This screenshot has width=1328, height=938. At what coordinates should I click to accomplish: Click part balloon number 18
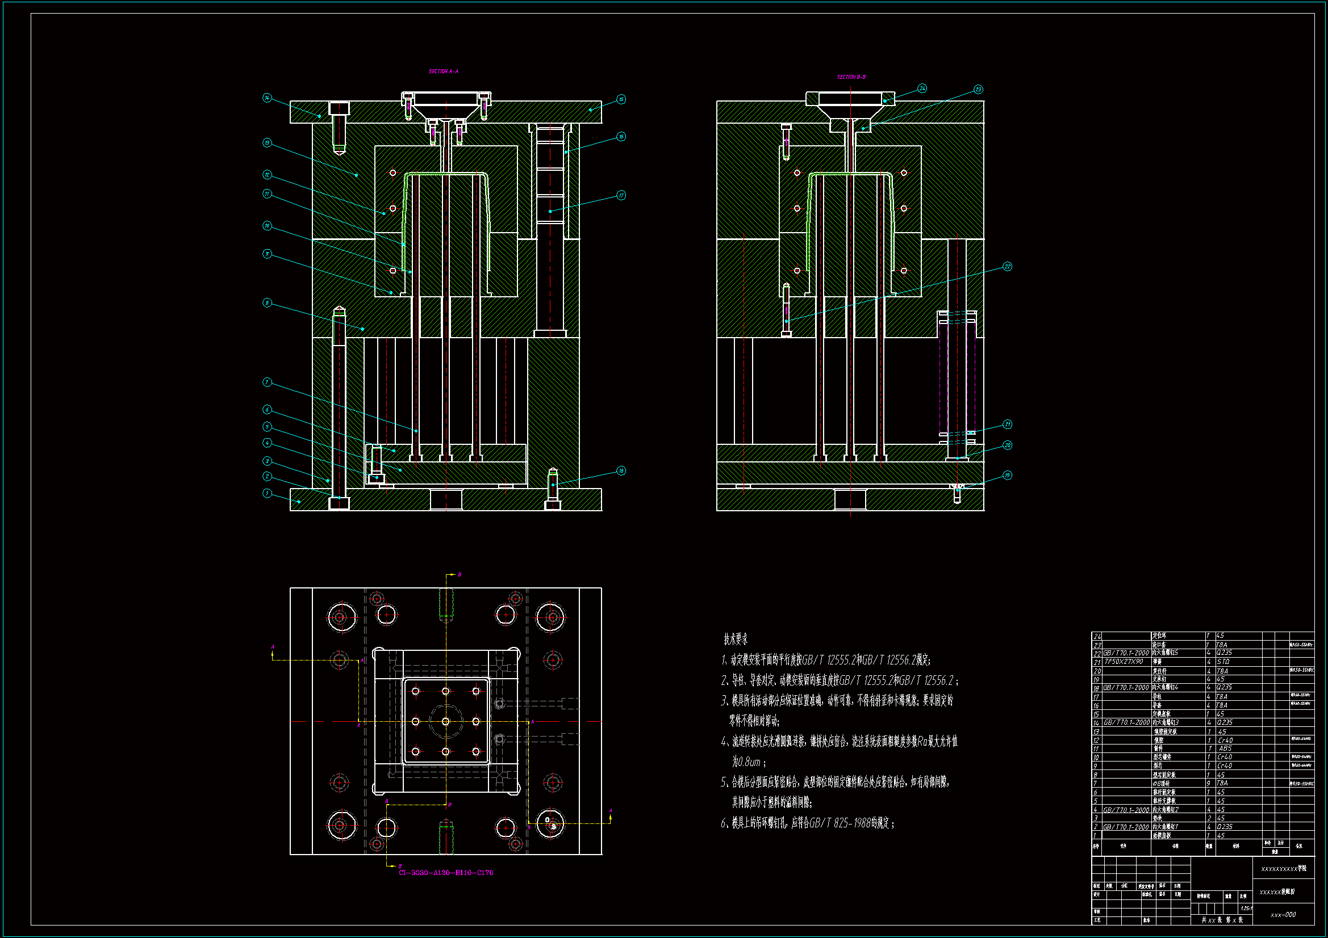click(621, 470)
